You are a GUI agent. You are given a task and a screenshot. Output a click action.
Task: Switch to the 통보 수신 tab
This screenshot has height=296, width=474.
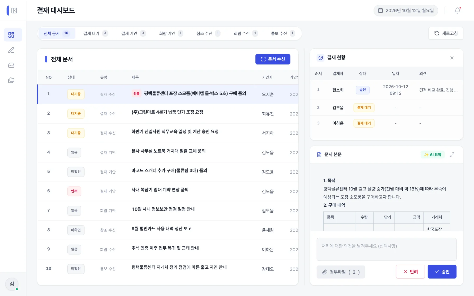(283, 33)
